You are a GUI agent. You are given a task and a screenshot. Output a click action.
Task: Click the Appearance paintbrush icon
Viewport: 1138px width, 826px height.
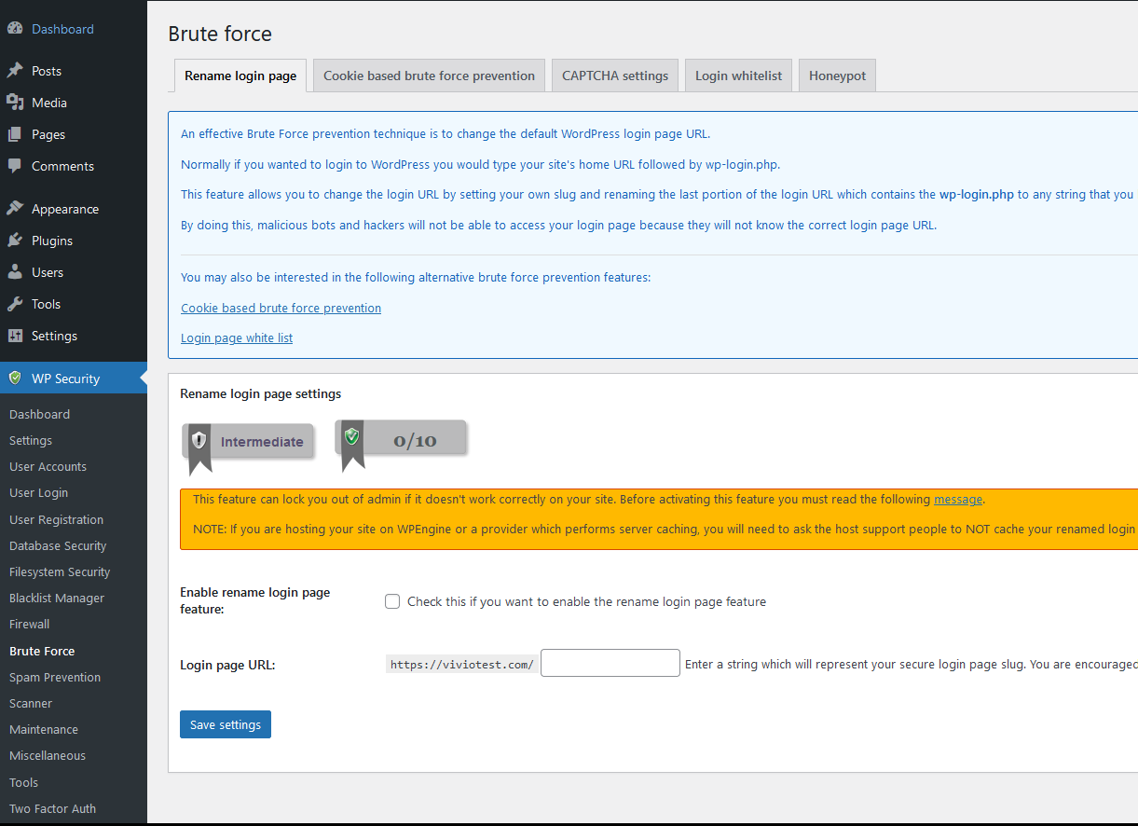[x=15, y=209]
